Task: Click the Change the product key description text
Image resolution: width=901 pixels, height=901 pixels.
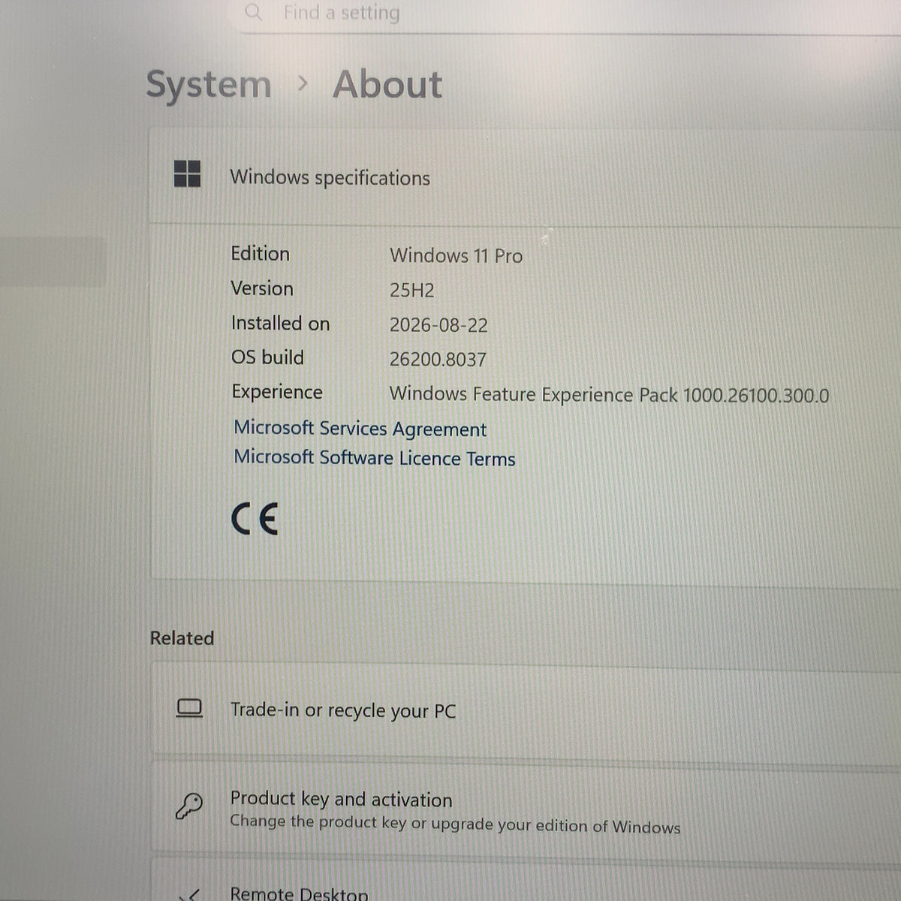Action: click(455, 824)
